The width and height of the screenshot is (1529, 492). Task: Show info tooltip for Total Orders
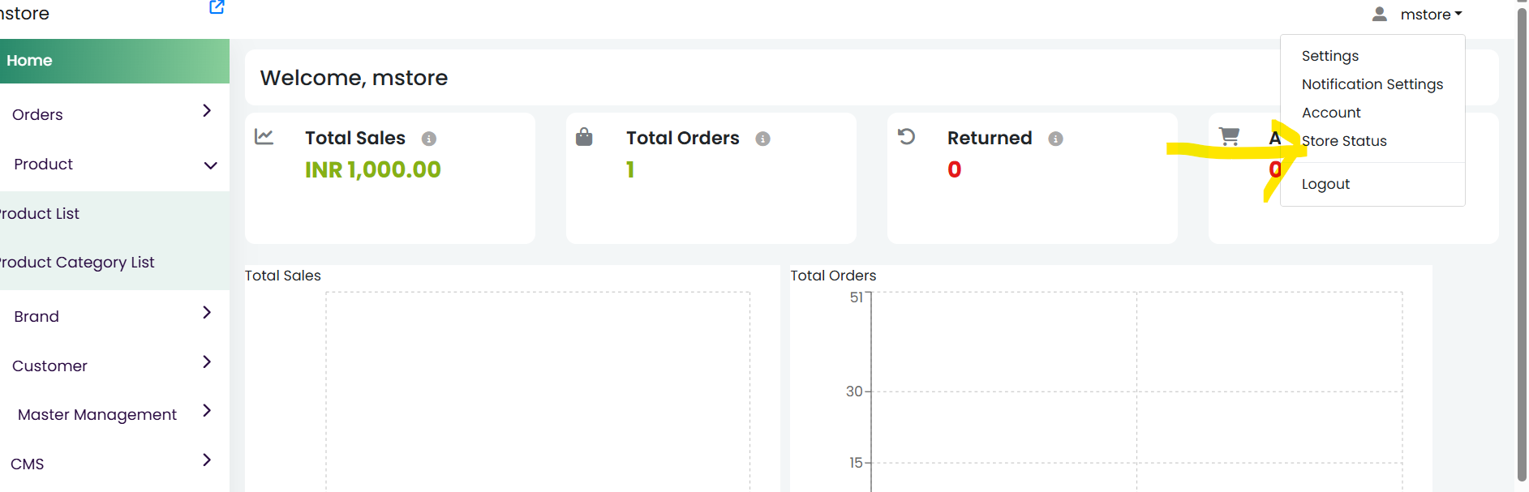tap(762, 139)
